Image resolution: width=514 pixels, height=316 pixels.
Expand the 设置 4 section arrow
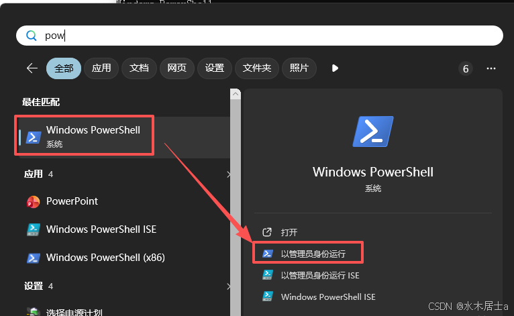[229, 286]
